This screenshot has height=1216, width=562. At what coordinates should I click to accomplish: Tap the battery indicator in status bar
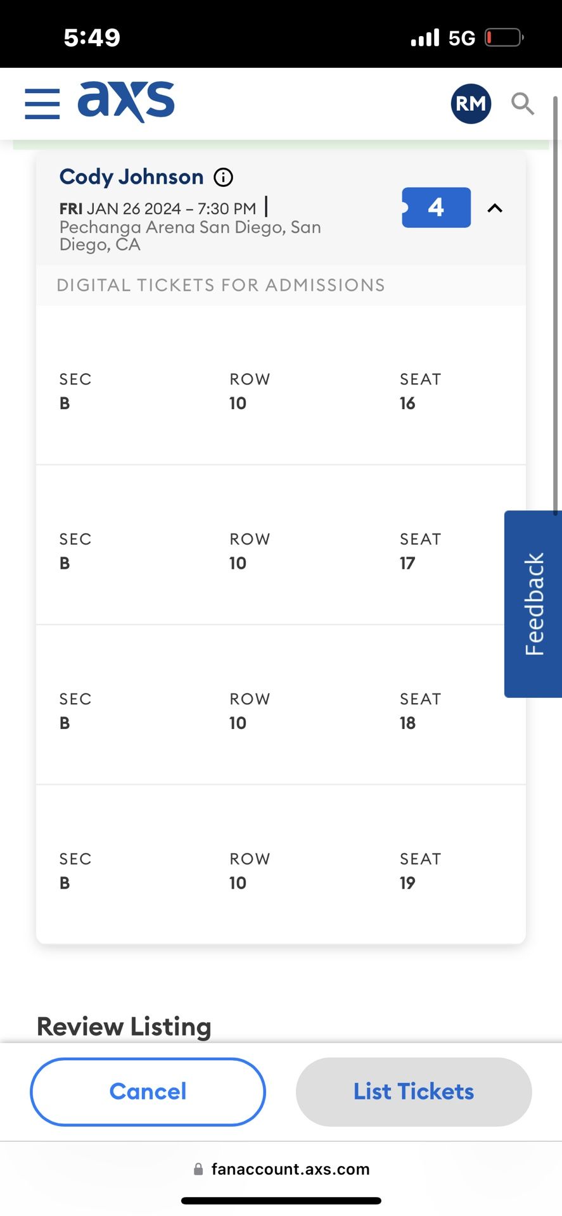(x=504, y=38)
